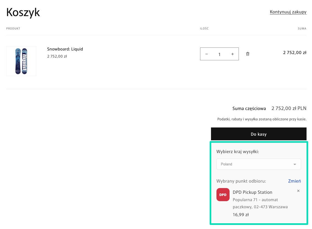Viewport: 312px width, 229px height.
Task: Select the DPD Pickup Station name
Action: [252, 192]
